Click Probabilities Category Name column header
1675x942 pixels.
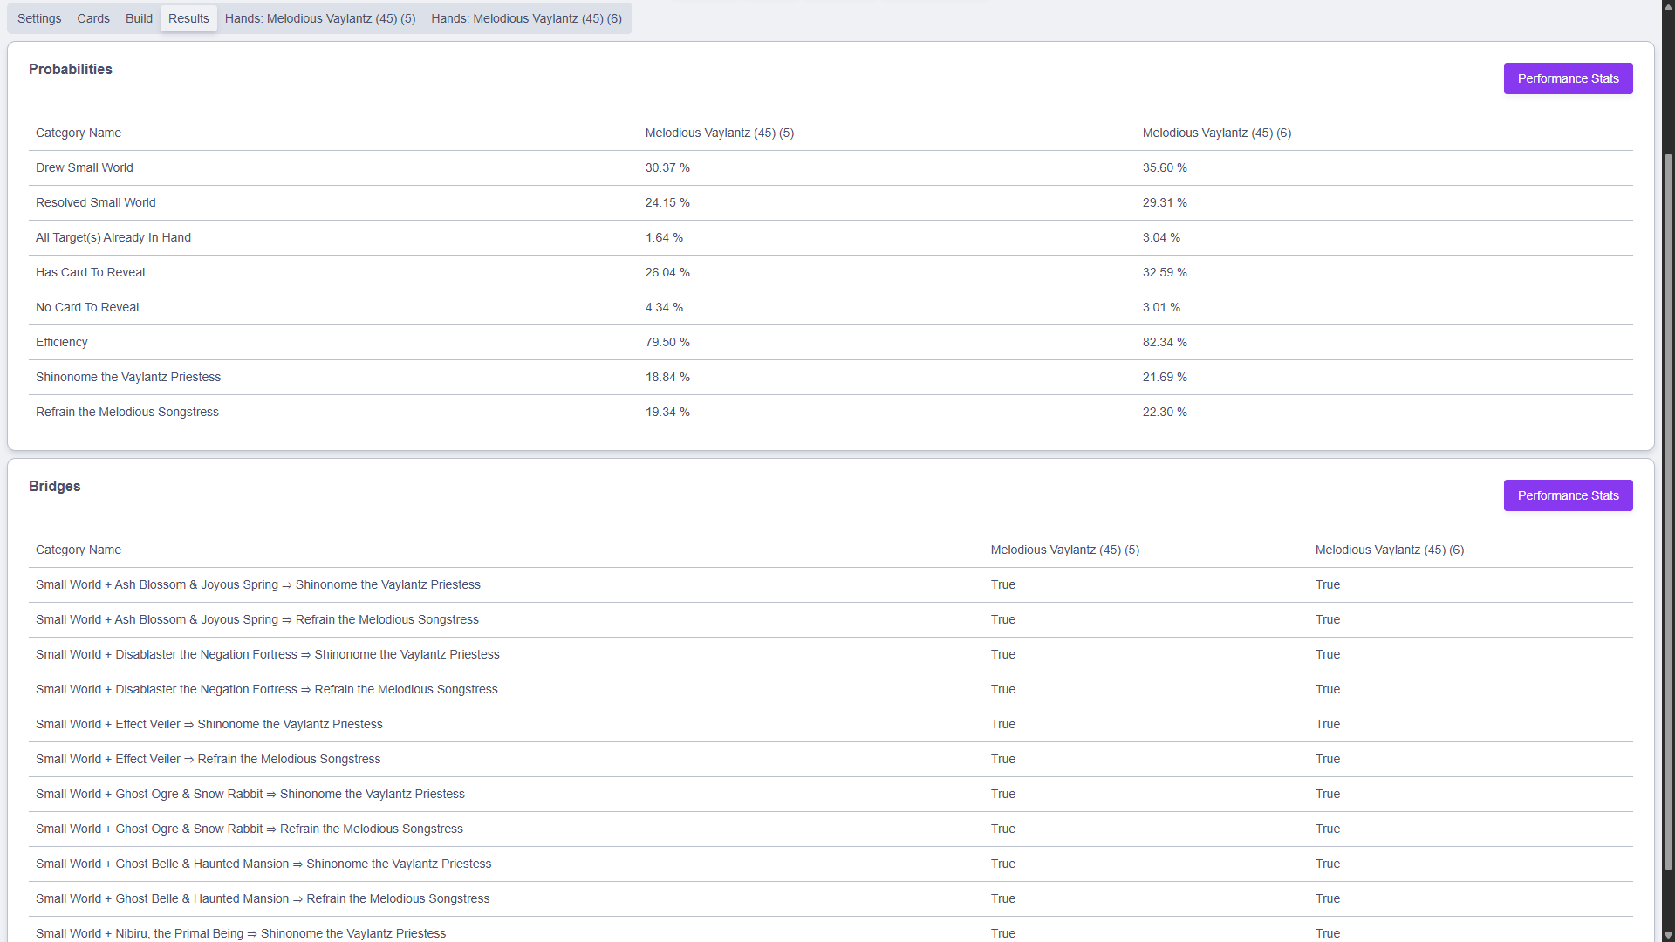point(79,133)
